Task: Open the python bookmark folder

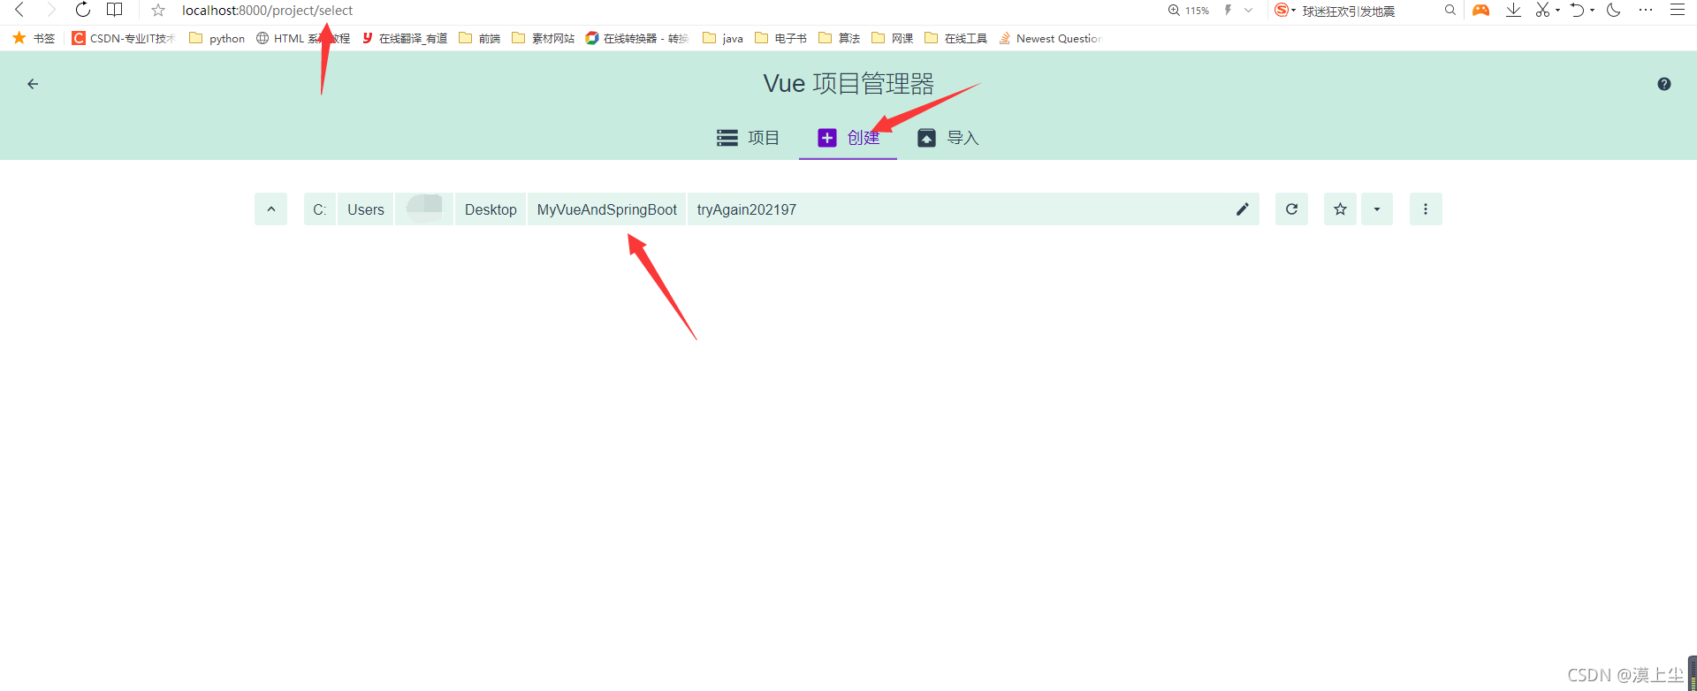Action: (217, 38)
